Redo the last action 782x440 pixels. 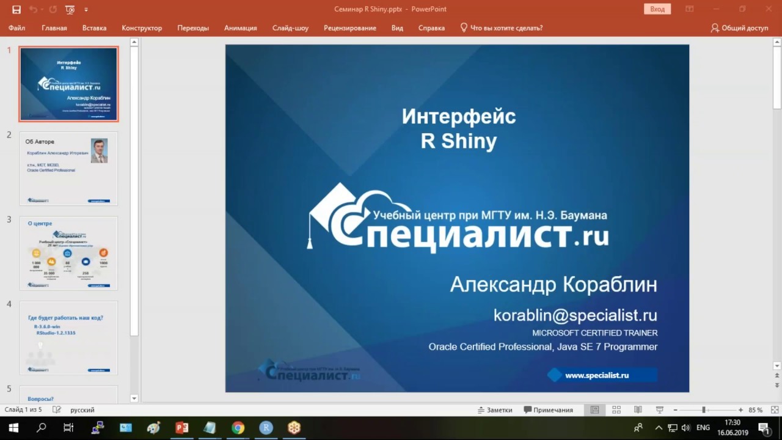tap(53, 9)
